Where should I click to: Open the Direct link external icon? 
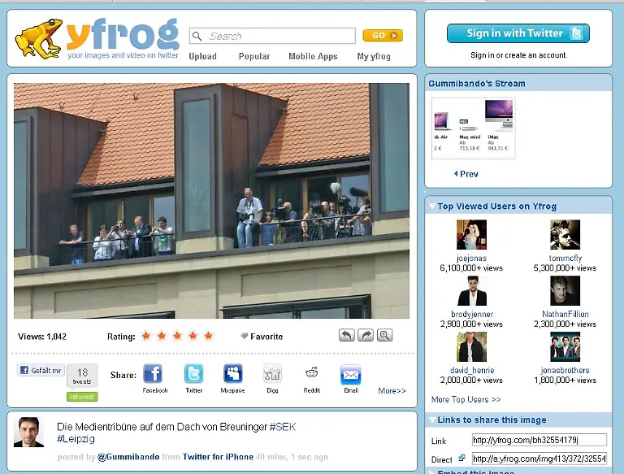click(461, 458)
